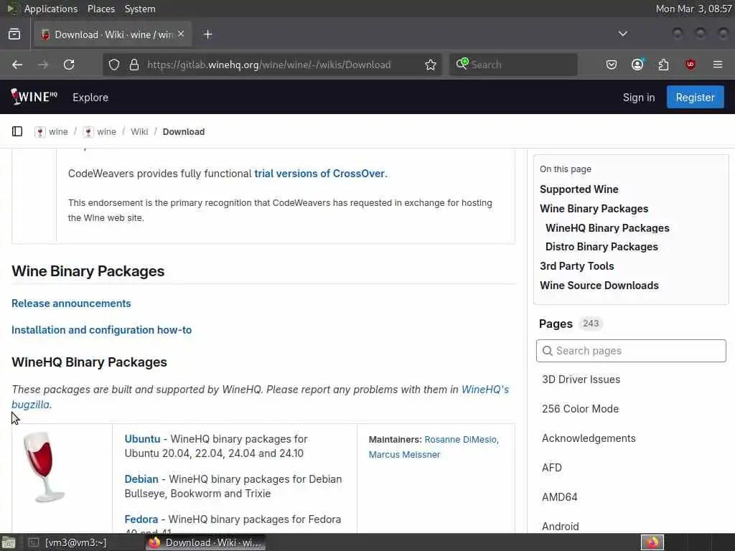
Task: Click the Firefox reload button
Action: (69, 65)
